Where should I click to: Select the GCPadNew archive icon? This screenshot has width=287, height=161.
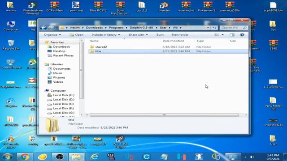55,7
